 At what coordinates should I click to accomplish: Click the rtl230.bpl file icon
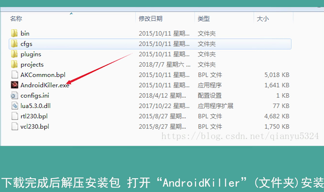(x=15, y=116)
